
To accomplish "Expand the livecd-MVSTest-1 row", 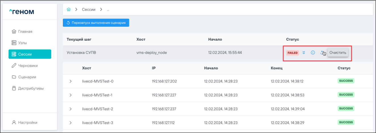I will [x=71, y=95].
